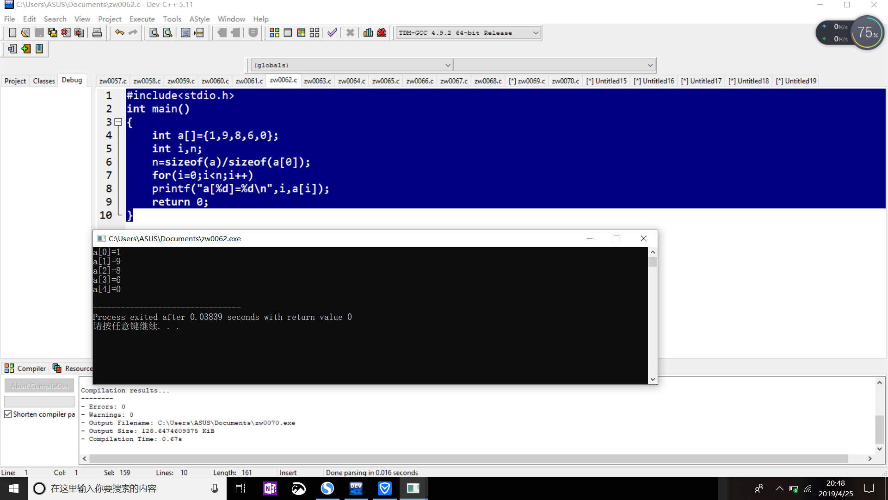The image size is (888, 500).
Task: Toggle the Shorten compiler paths checkbox
Action: [x=8, y=414]
